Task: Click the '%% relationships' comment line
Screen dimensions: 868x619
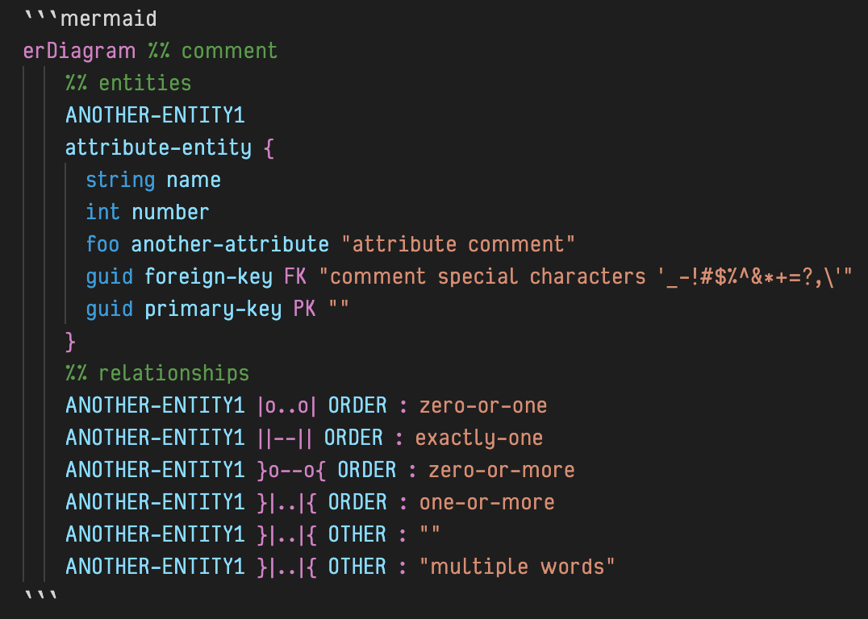Action: [x=157, y=373]
